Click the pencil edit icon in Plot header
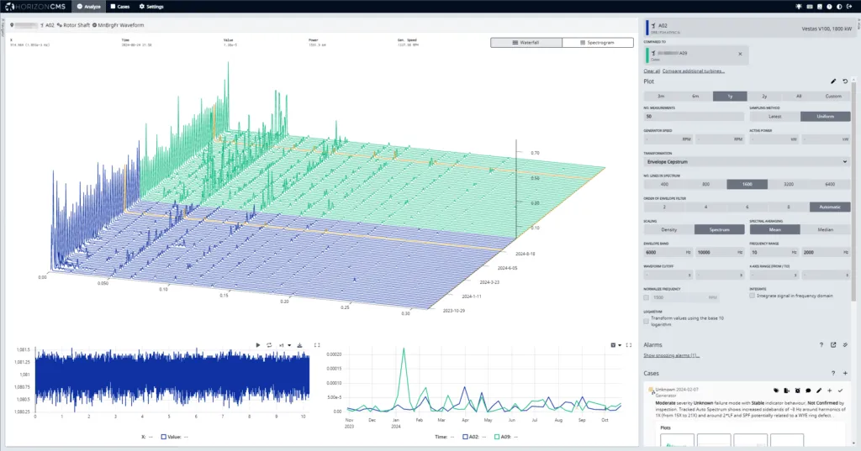Screen dimensions: 861x451 pos(833,81)
